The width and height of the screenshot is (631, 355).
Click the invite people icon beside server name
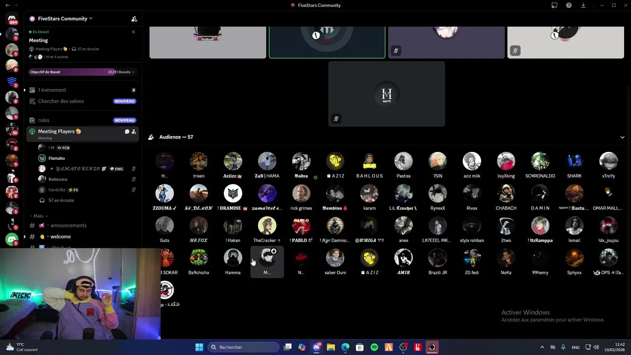coord(134,19)
